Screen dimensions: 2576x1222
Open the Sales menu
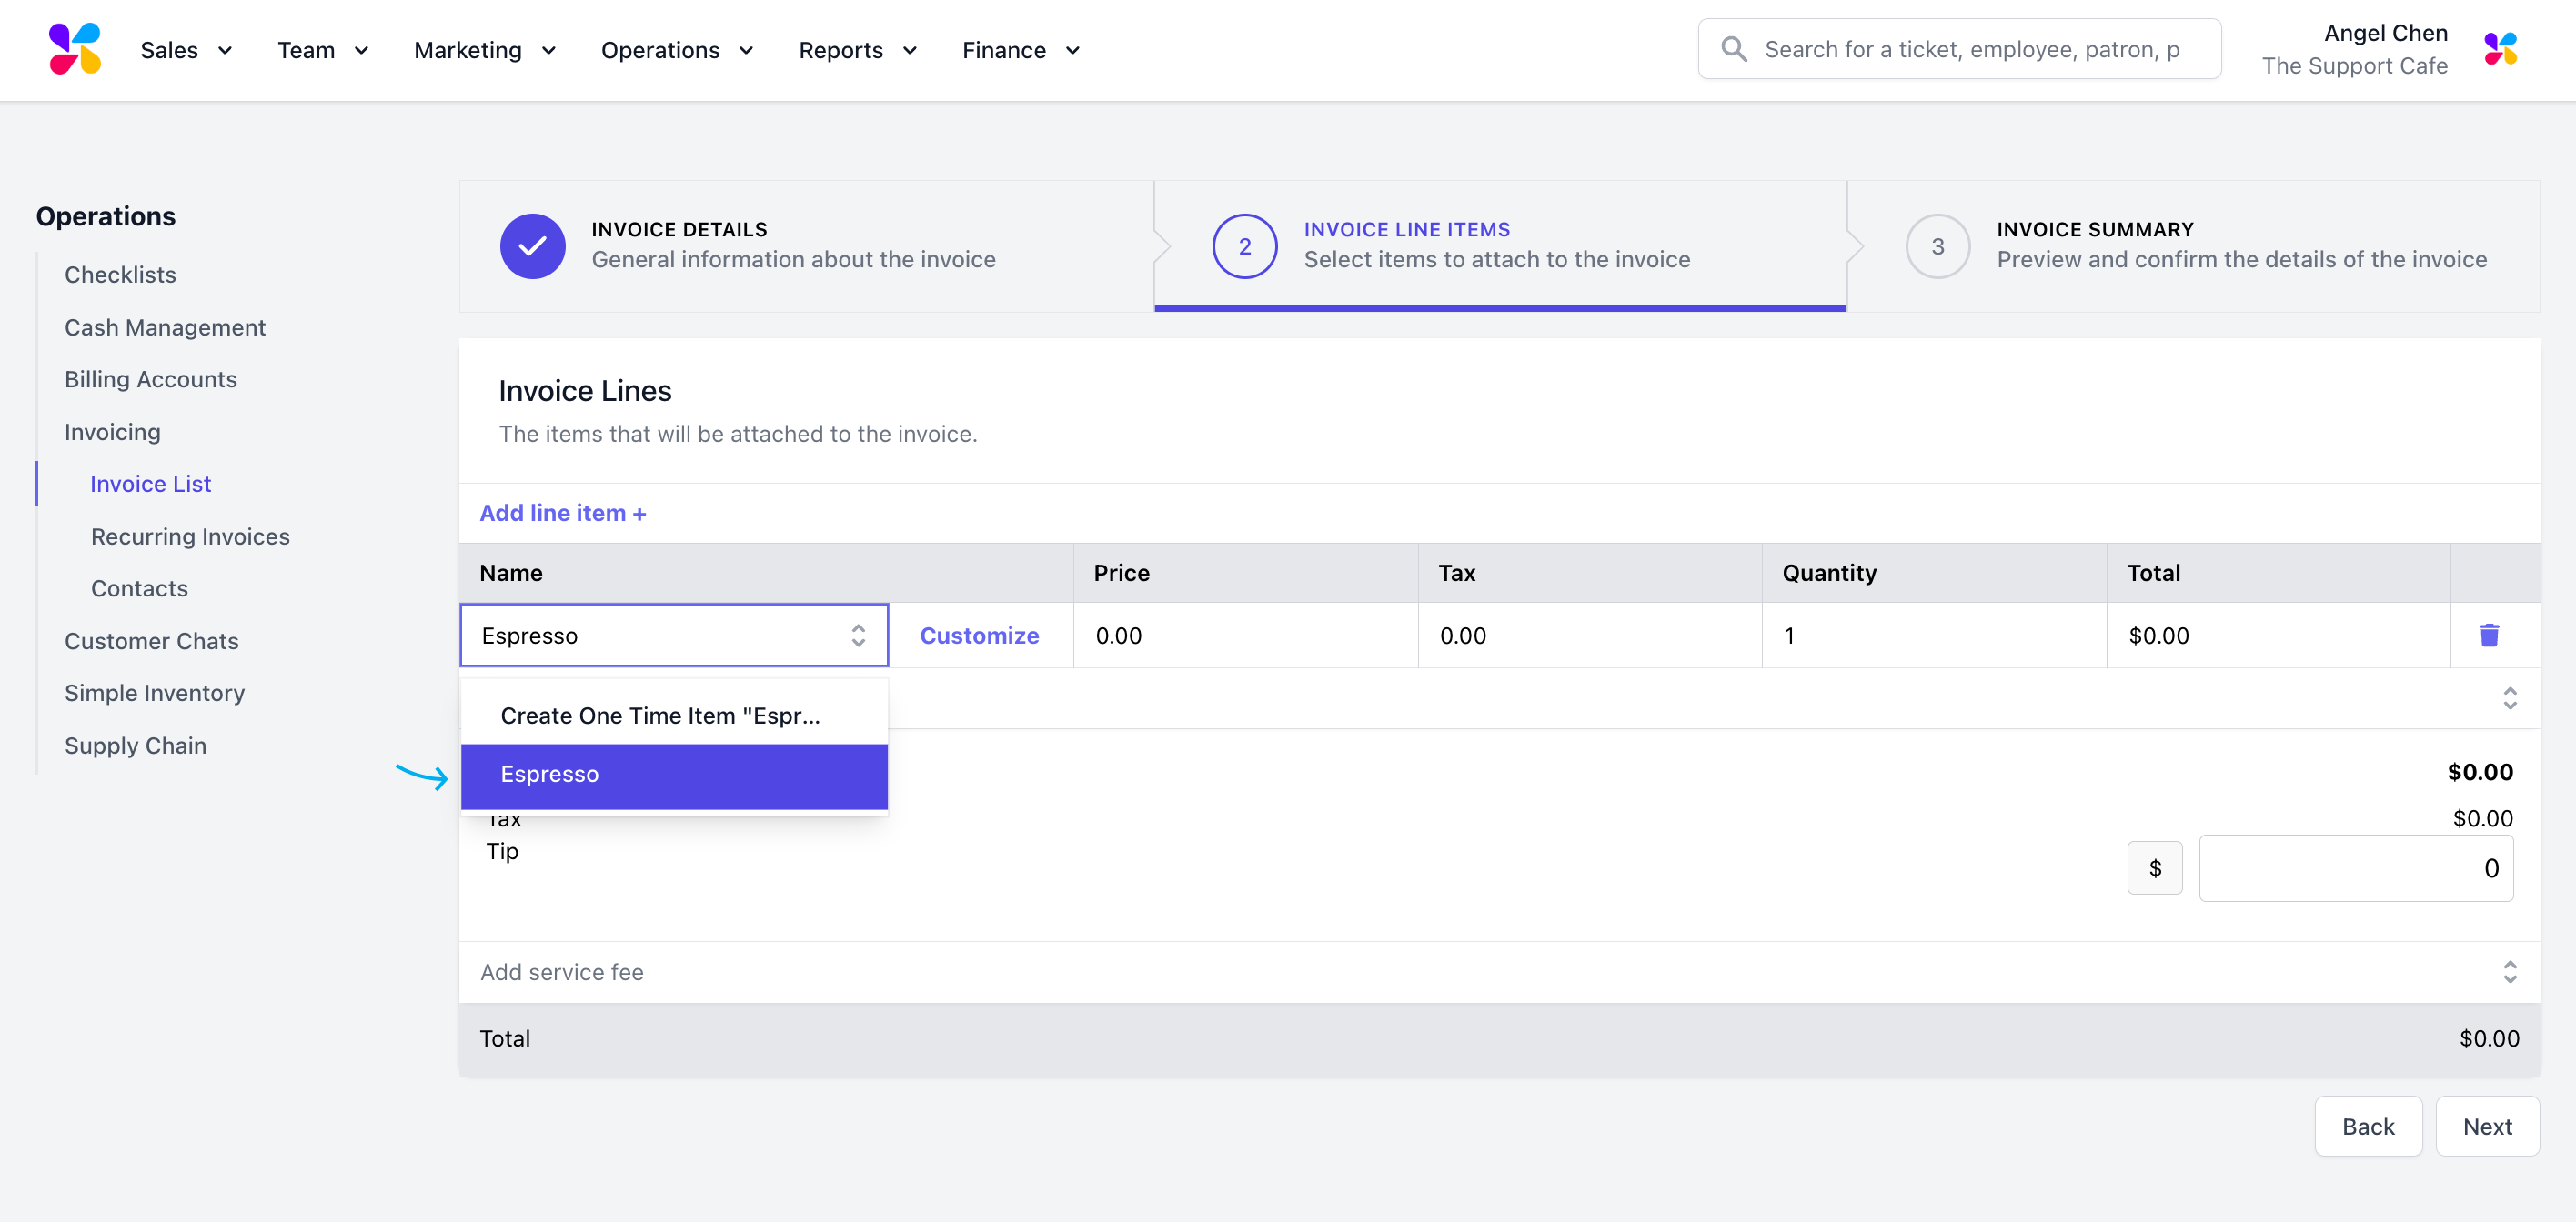(x=186, y=50)
